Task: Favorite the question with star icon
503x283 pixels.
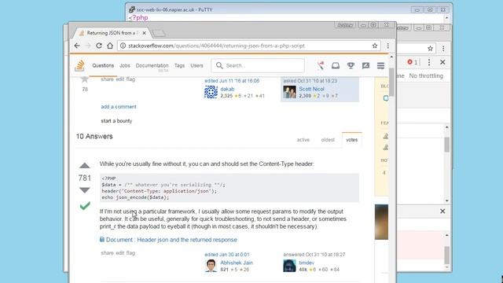Action: coord(85,79)
